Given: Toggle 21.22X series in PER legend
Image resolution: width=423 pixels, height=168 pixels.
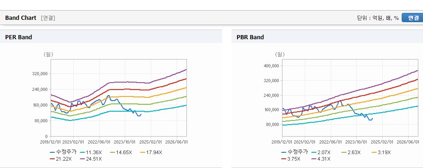Looking at the screenshot, I should [x=61, y=159].
